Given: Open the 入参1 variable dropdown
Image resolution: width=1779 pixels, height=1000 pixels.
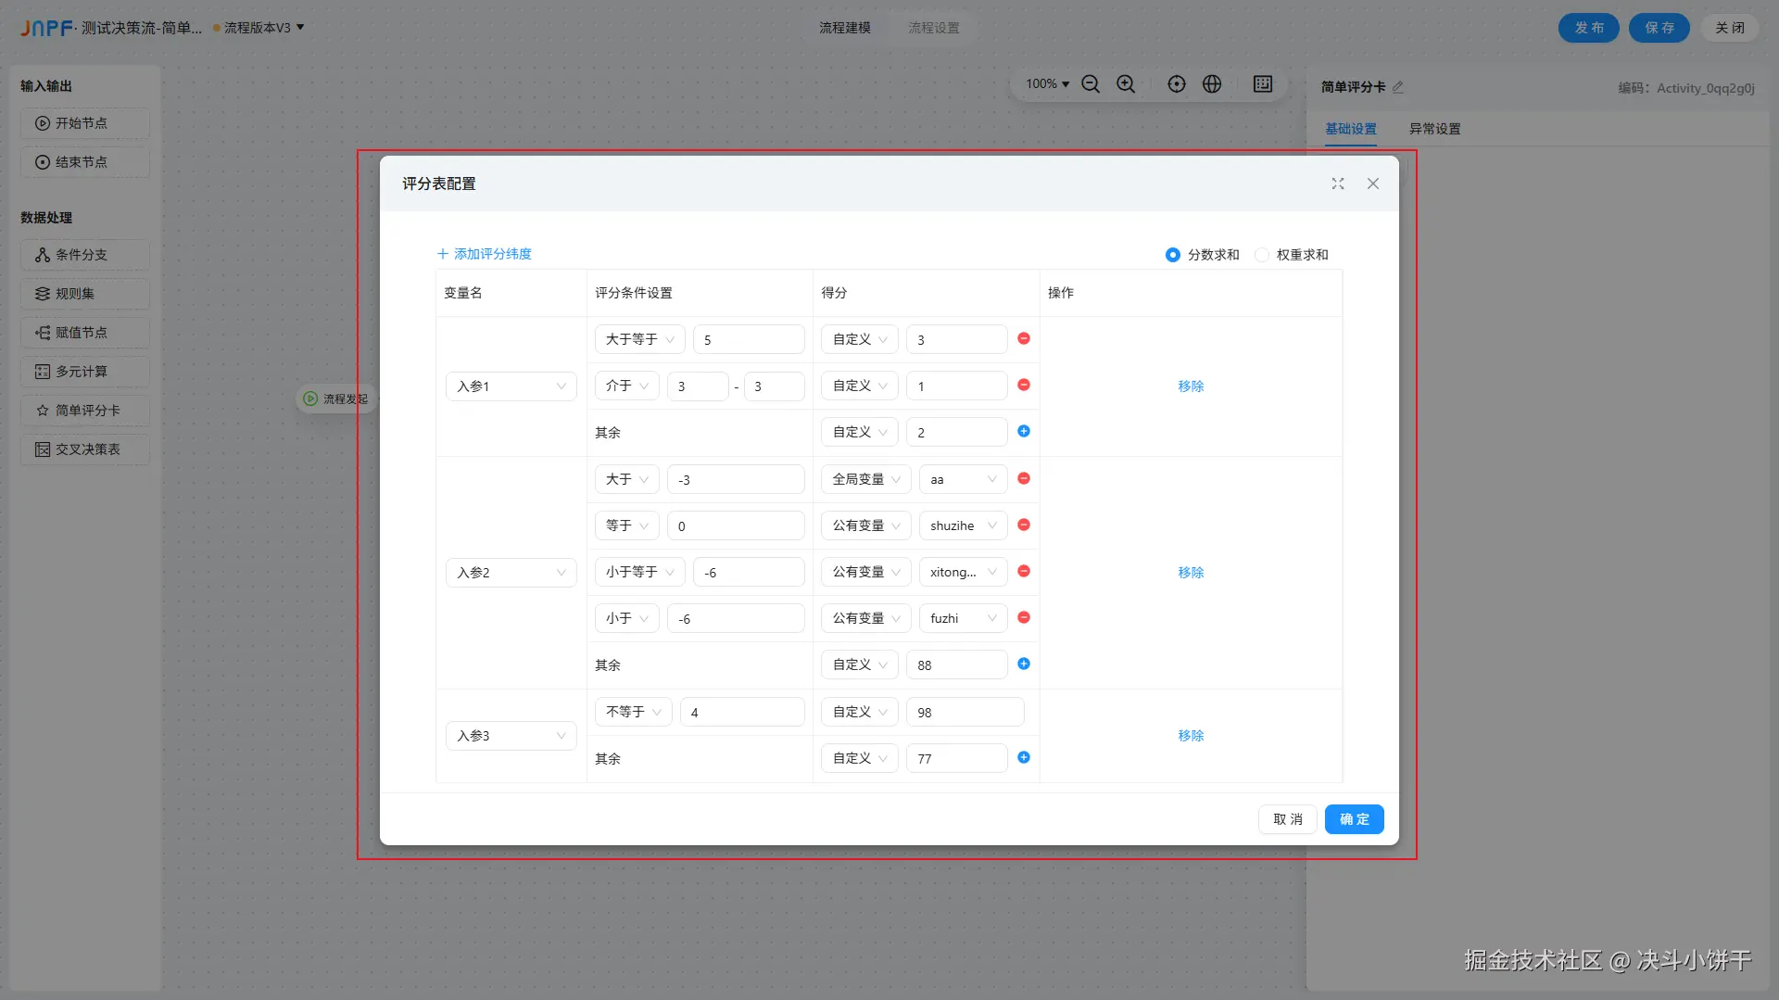Looking at the screenshot, I should coord(511,386).
